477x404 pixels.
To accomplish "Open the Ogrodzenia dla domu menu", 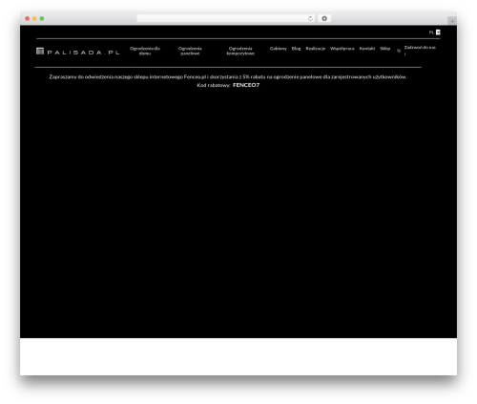I will [x=145, y=51].
